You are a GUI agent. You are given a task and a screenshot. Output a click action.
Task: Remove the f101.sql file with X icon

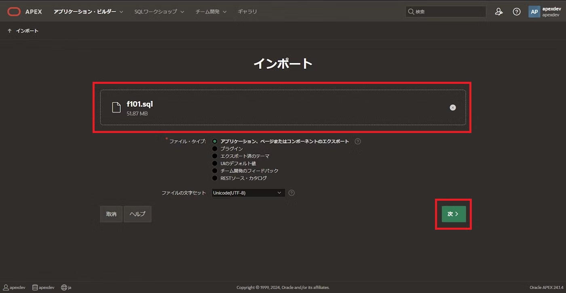point(453,108)
